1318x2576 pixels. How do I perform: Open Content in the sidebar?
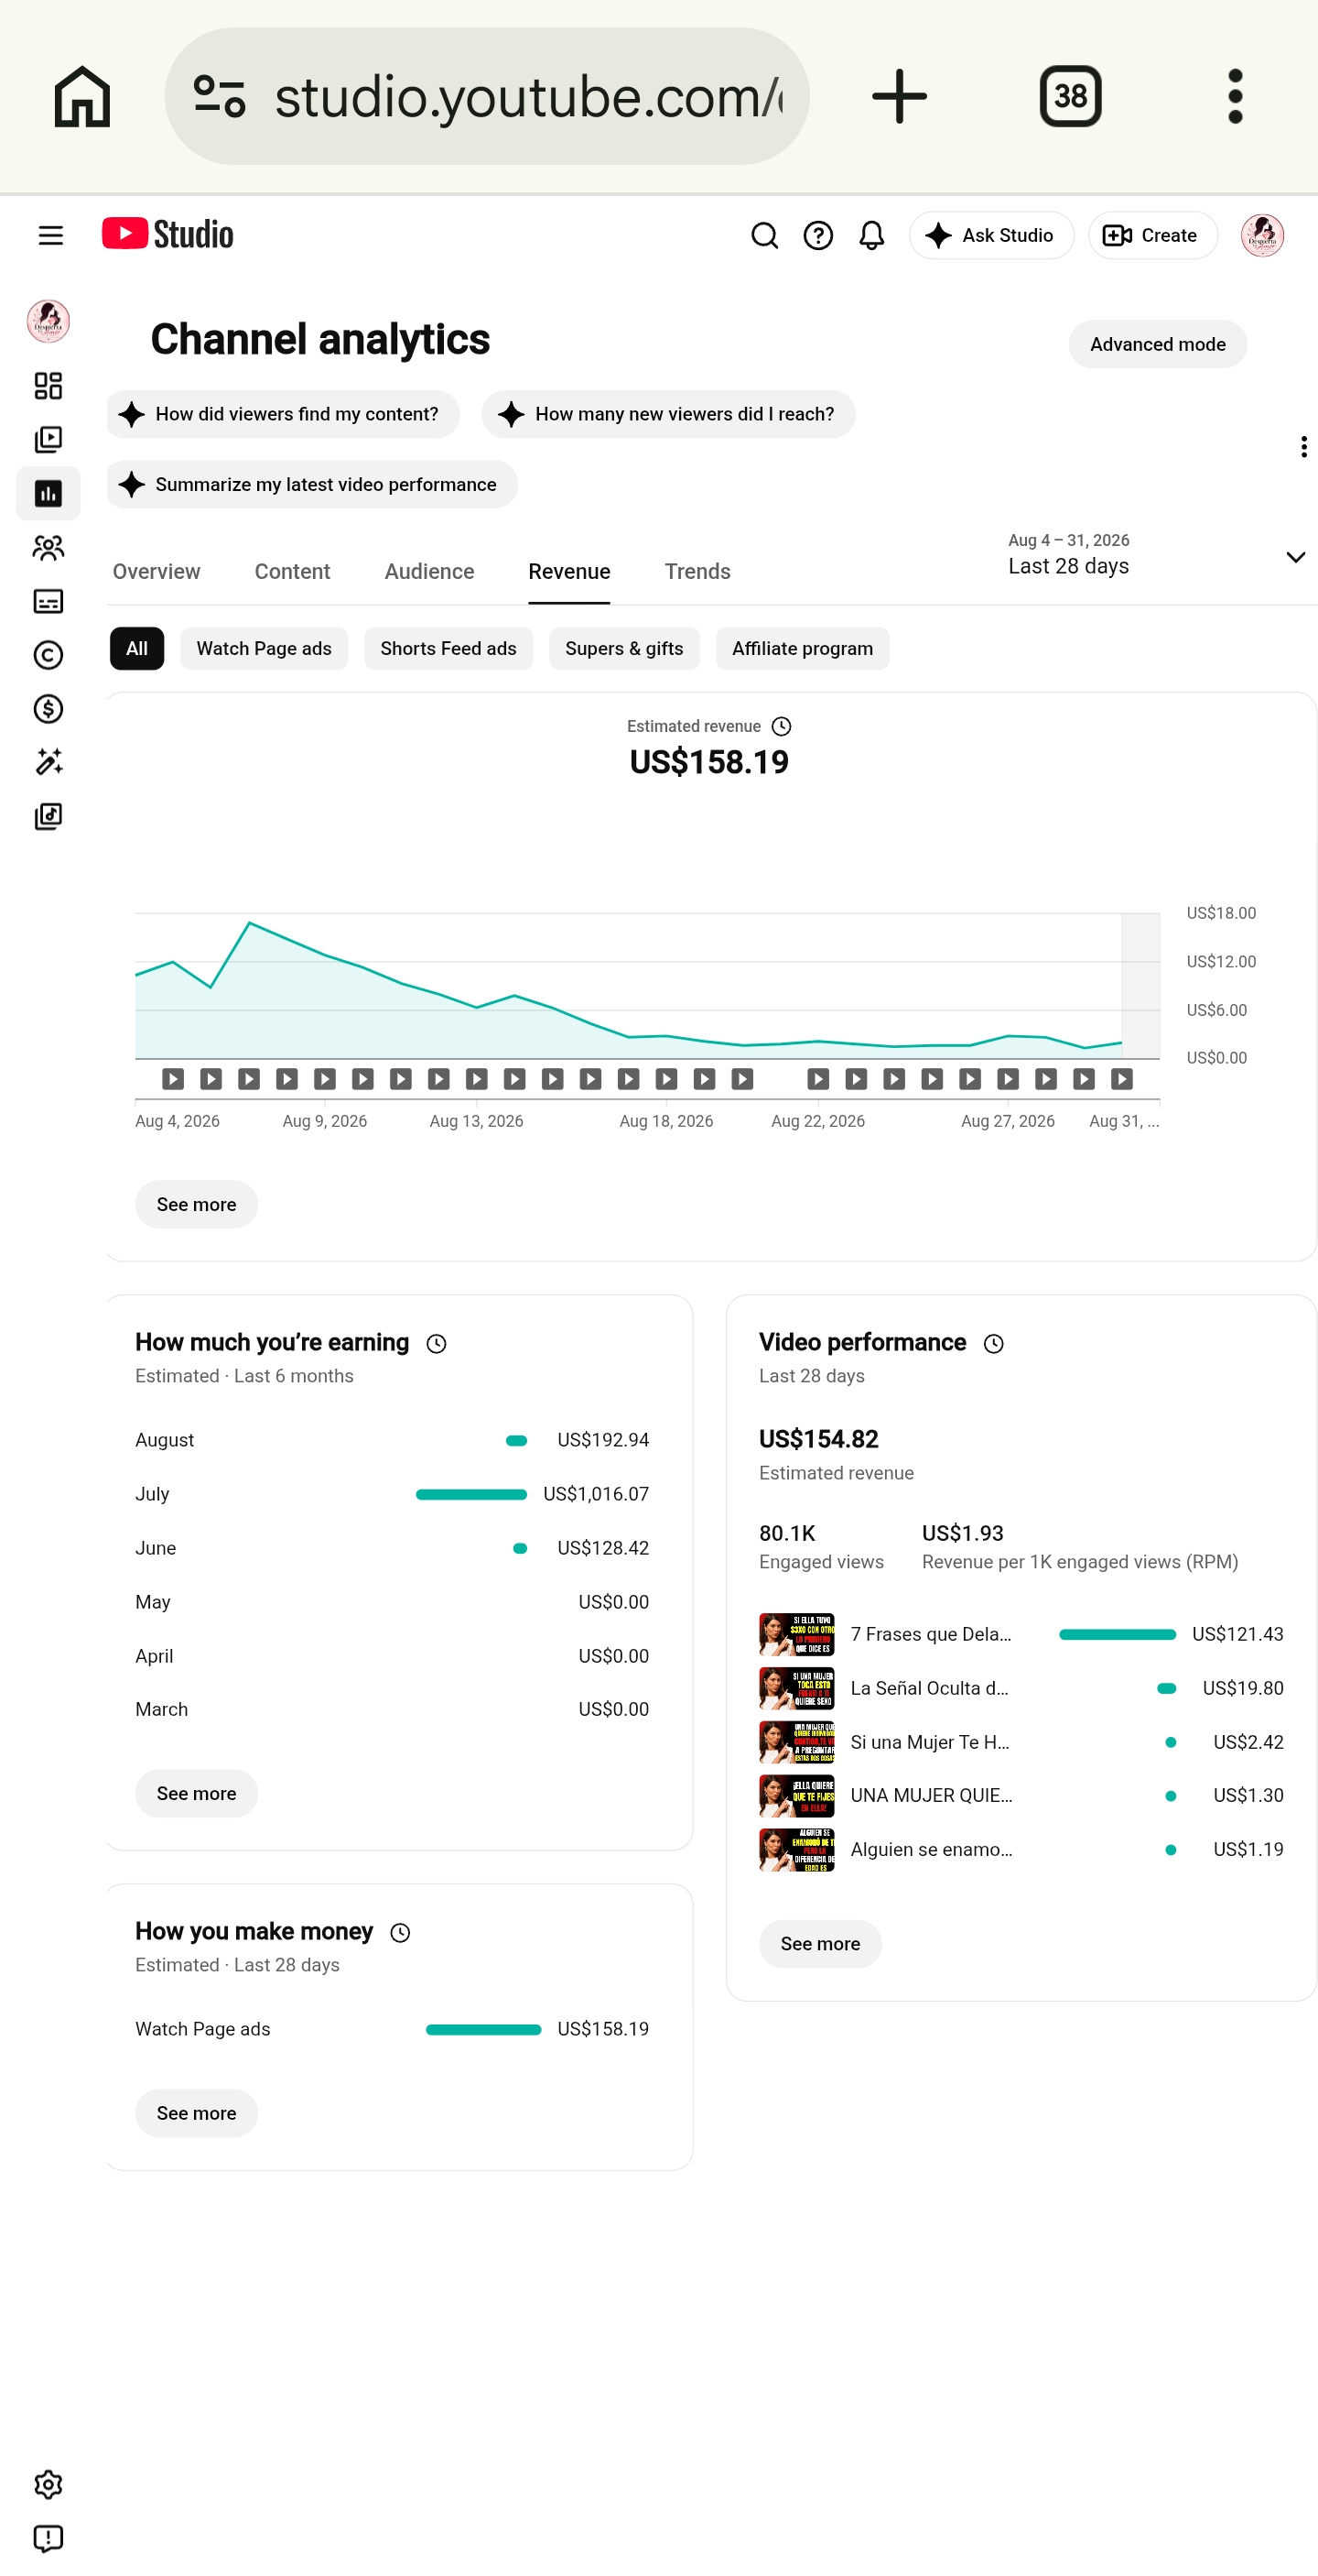[x=48, y=440]
